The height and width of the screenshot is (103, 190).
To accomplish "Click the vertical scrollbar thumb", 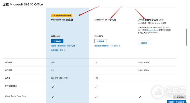I will tap(187, 37).
